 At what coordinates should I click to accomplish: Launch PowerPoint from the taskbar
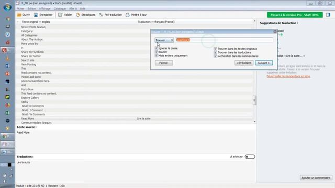(7, 74)
